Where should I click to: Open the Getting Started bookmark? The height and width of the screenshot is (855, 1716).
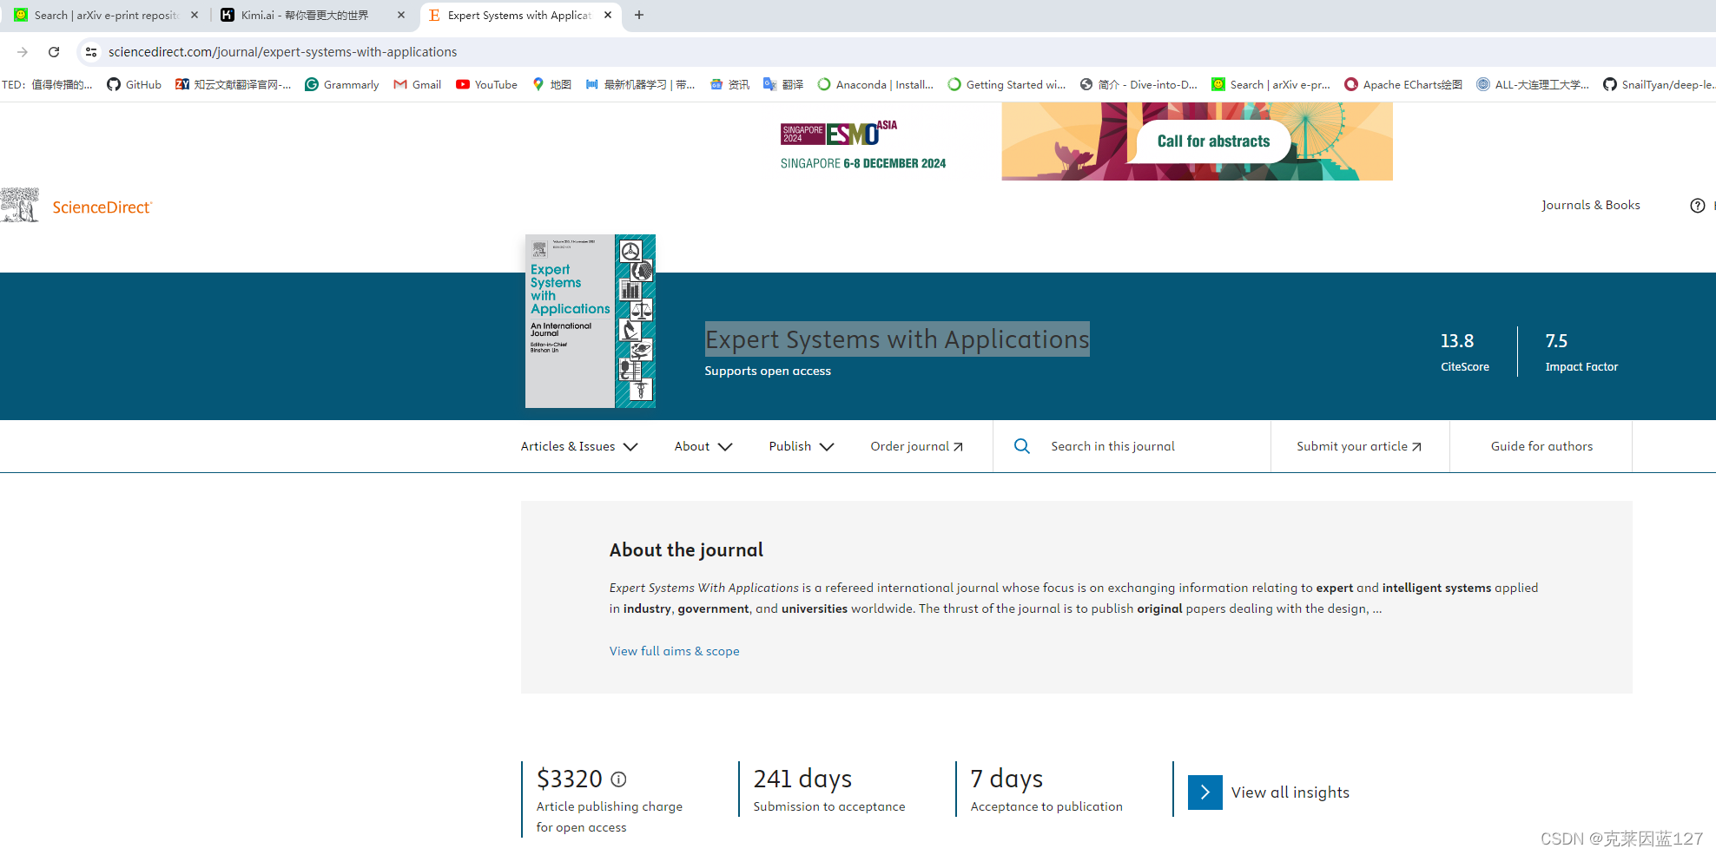pos(1006,84)
